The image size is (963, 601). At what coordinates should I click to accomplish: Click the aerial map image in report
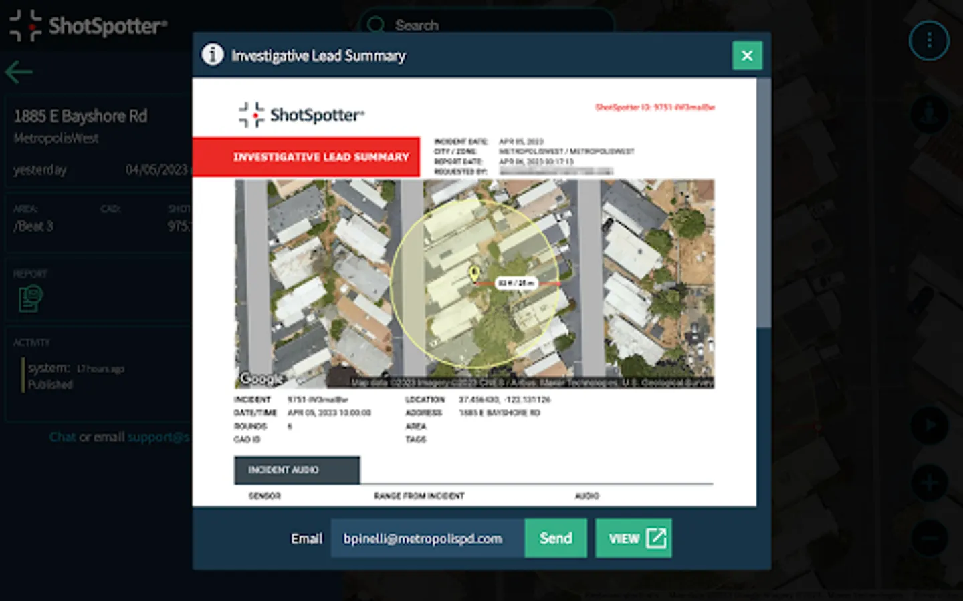click(474, 284)
